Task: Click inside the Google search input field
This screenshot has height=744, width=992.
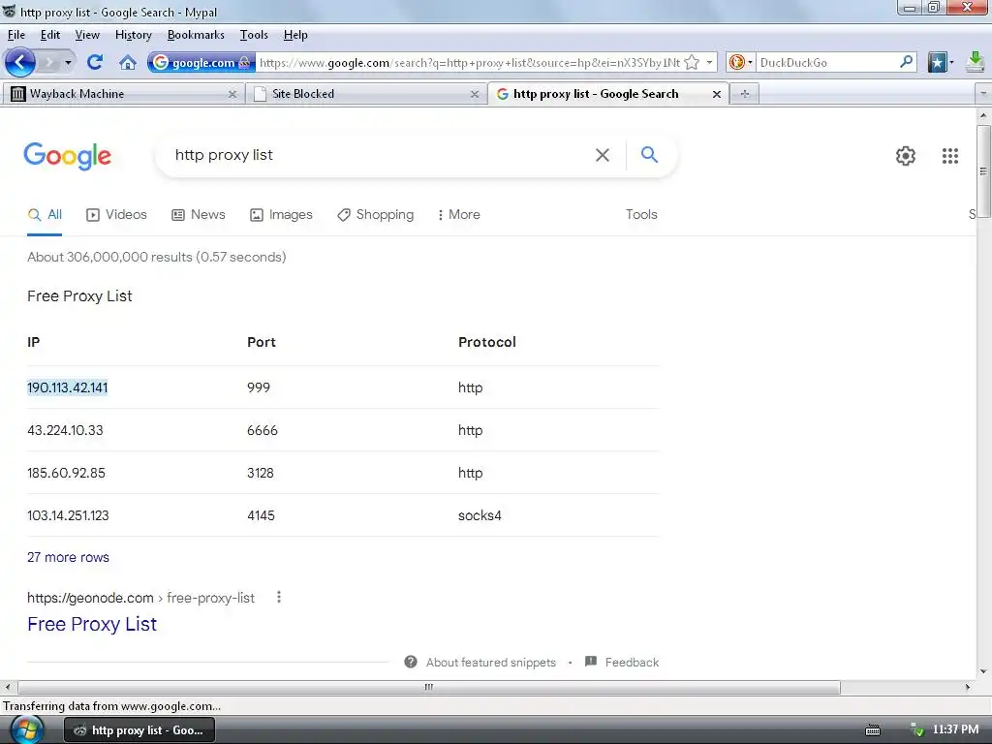Action: pyautogui.click(x=380, y=155)
